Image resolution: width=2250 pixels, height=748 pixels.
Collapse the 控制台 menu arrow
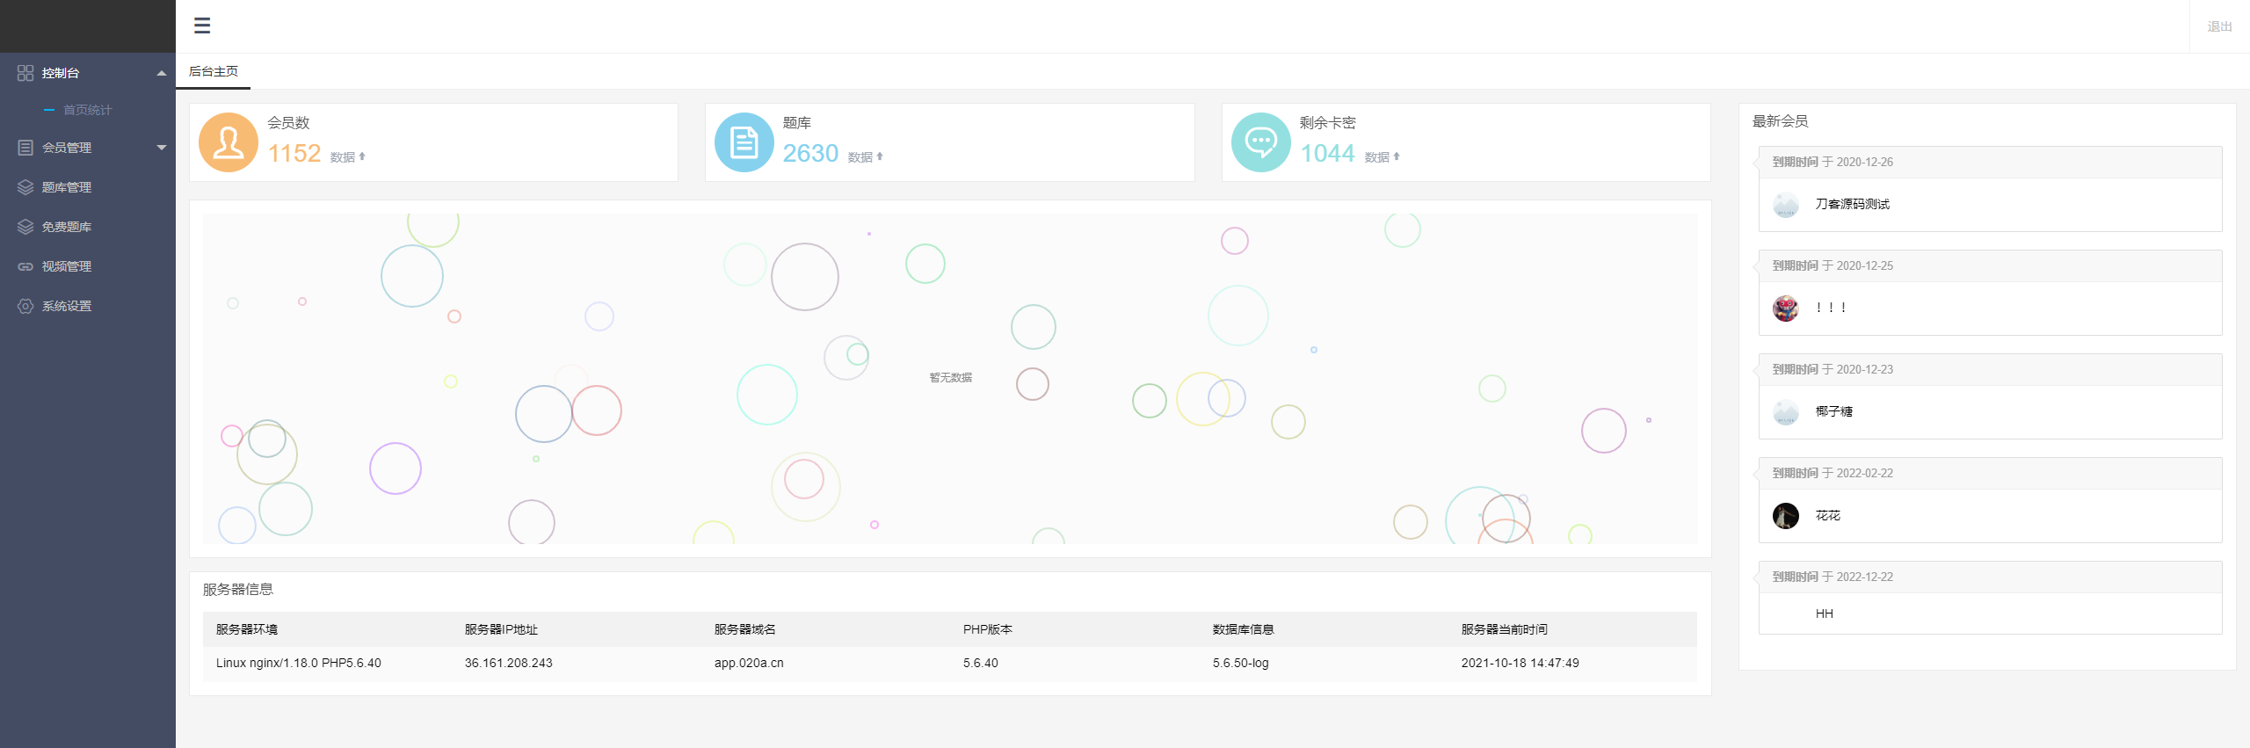pos(162,73)
